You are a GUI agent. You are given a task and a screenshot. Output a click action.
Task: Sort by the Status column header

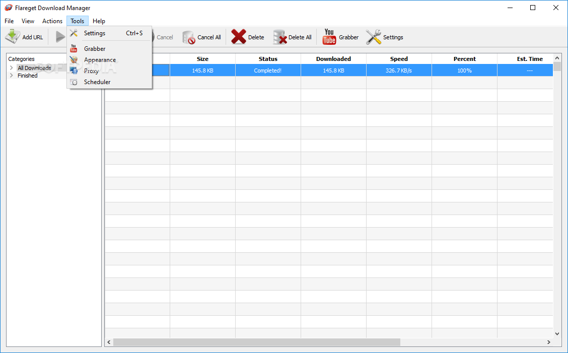268,59
